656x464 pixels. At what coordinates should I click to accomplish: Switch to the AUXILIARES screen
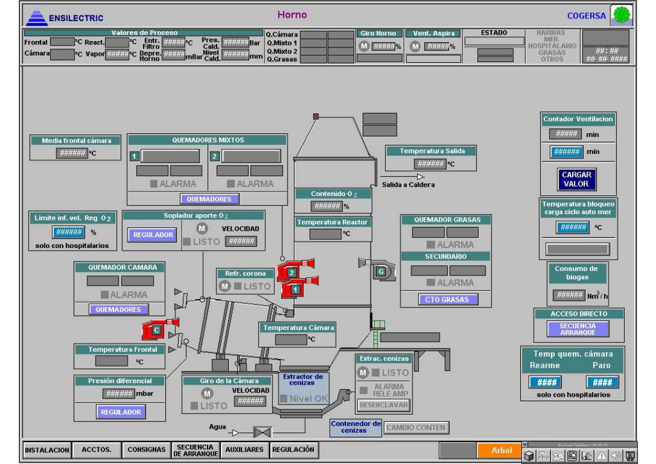click(244, 450)
